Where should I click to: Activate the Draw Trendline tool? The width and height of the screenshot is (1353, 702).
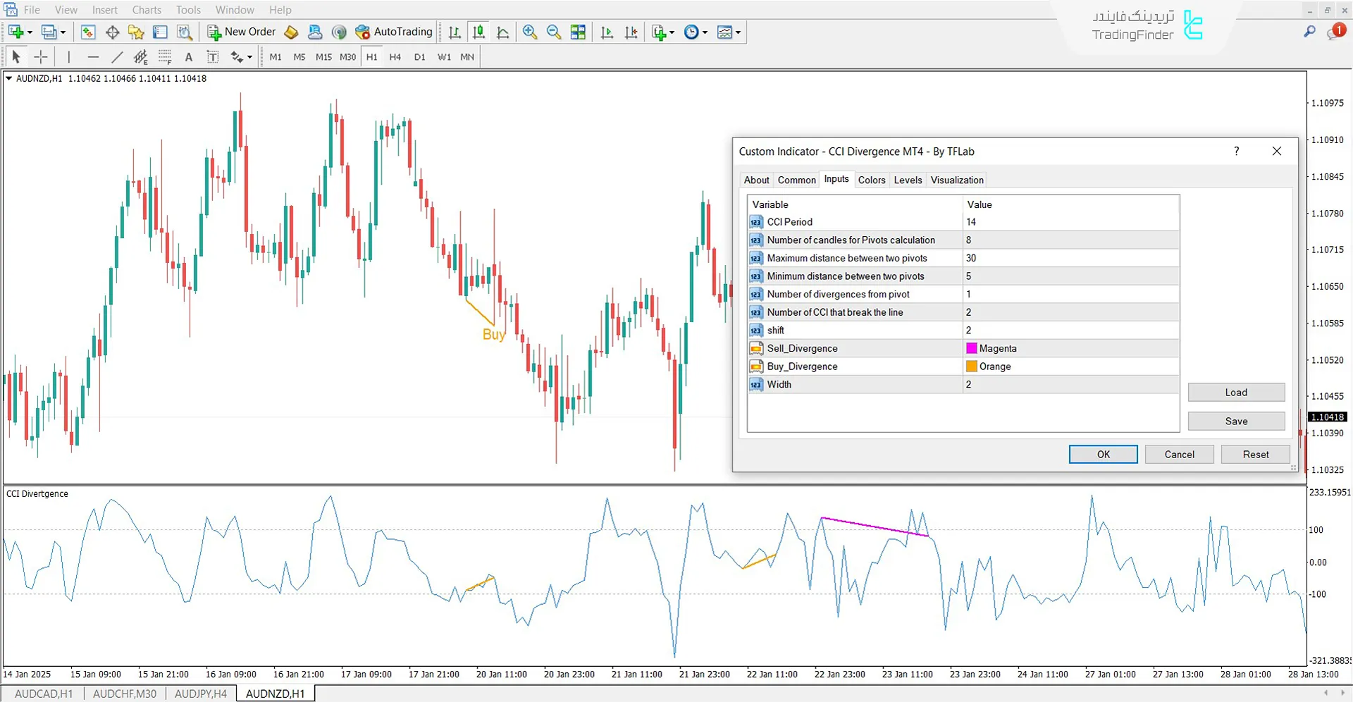[x=117, y=56]
